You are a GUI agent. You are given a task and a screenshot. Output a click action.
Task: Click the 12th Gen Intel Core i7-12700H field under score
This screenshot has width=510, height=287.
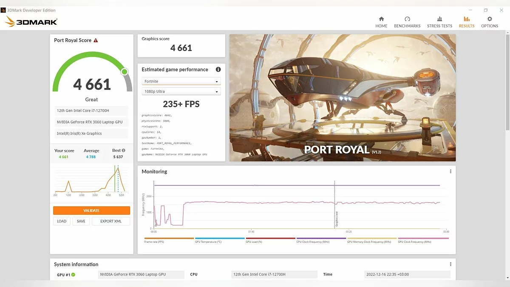pos(91,111)
